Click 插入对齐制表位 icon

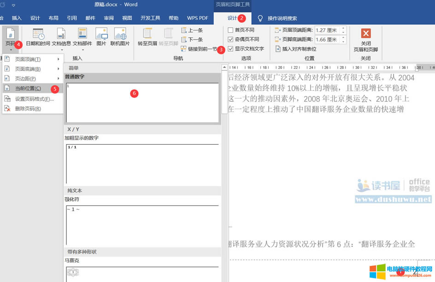(x=278, y=49)
